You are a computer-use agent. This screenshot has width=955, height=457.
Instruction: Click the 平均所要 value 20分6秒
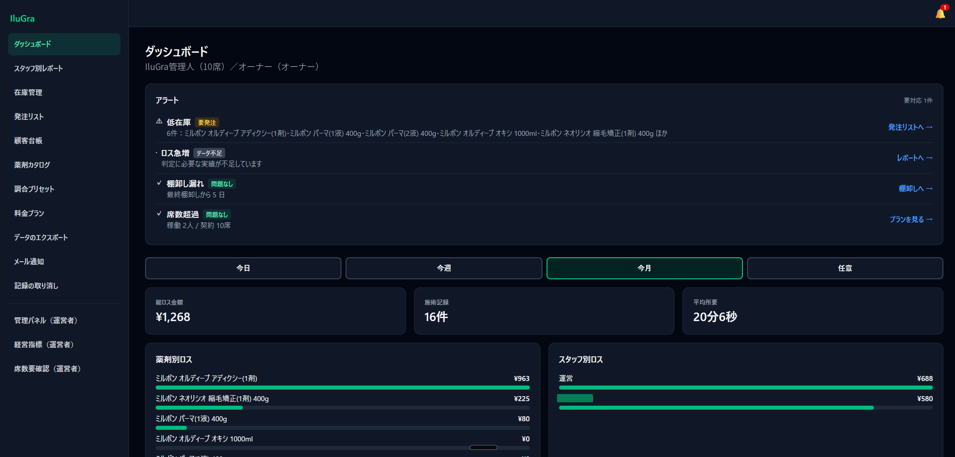coord(715,317)
